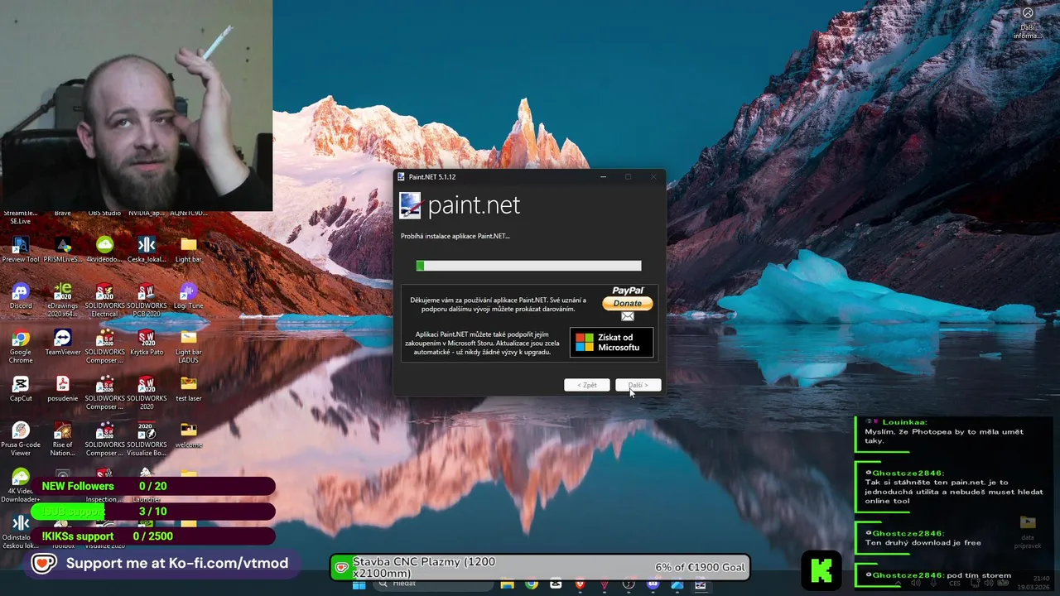This screenshot has width=1060, height=596.
Task: Select the Discord desktop shortcut
Action: (x=21, y=296)
